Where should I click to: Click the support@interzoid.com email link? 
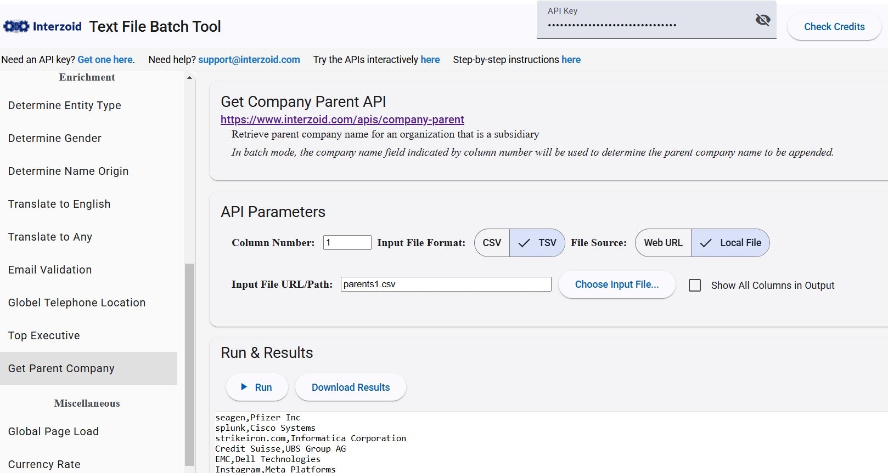(249, 60)
